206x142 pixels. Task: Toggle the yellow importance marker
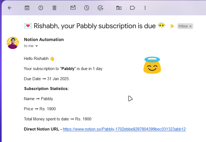172,26
